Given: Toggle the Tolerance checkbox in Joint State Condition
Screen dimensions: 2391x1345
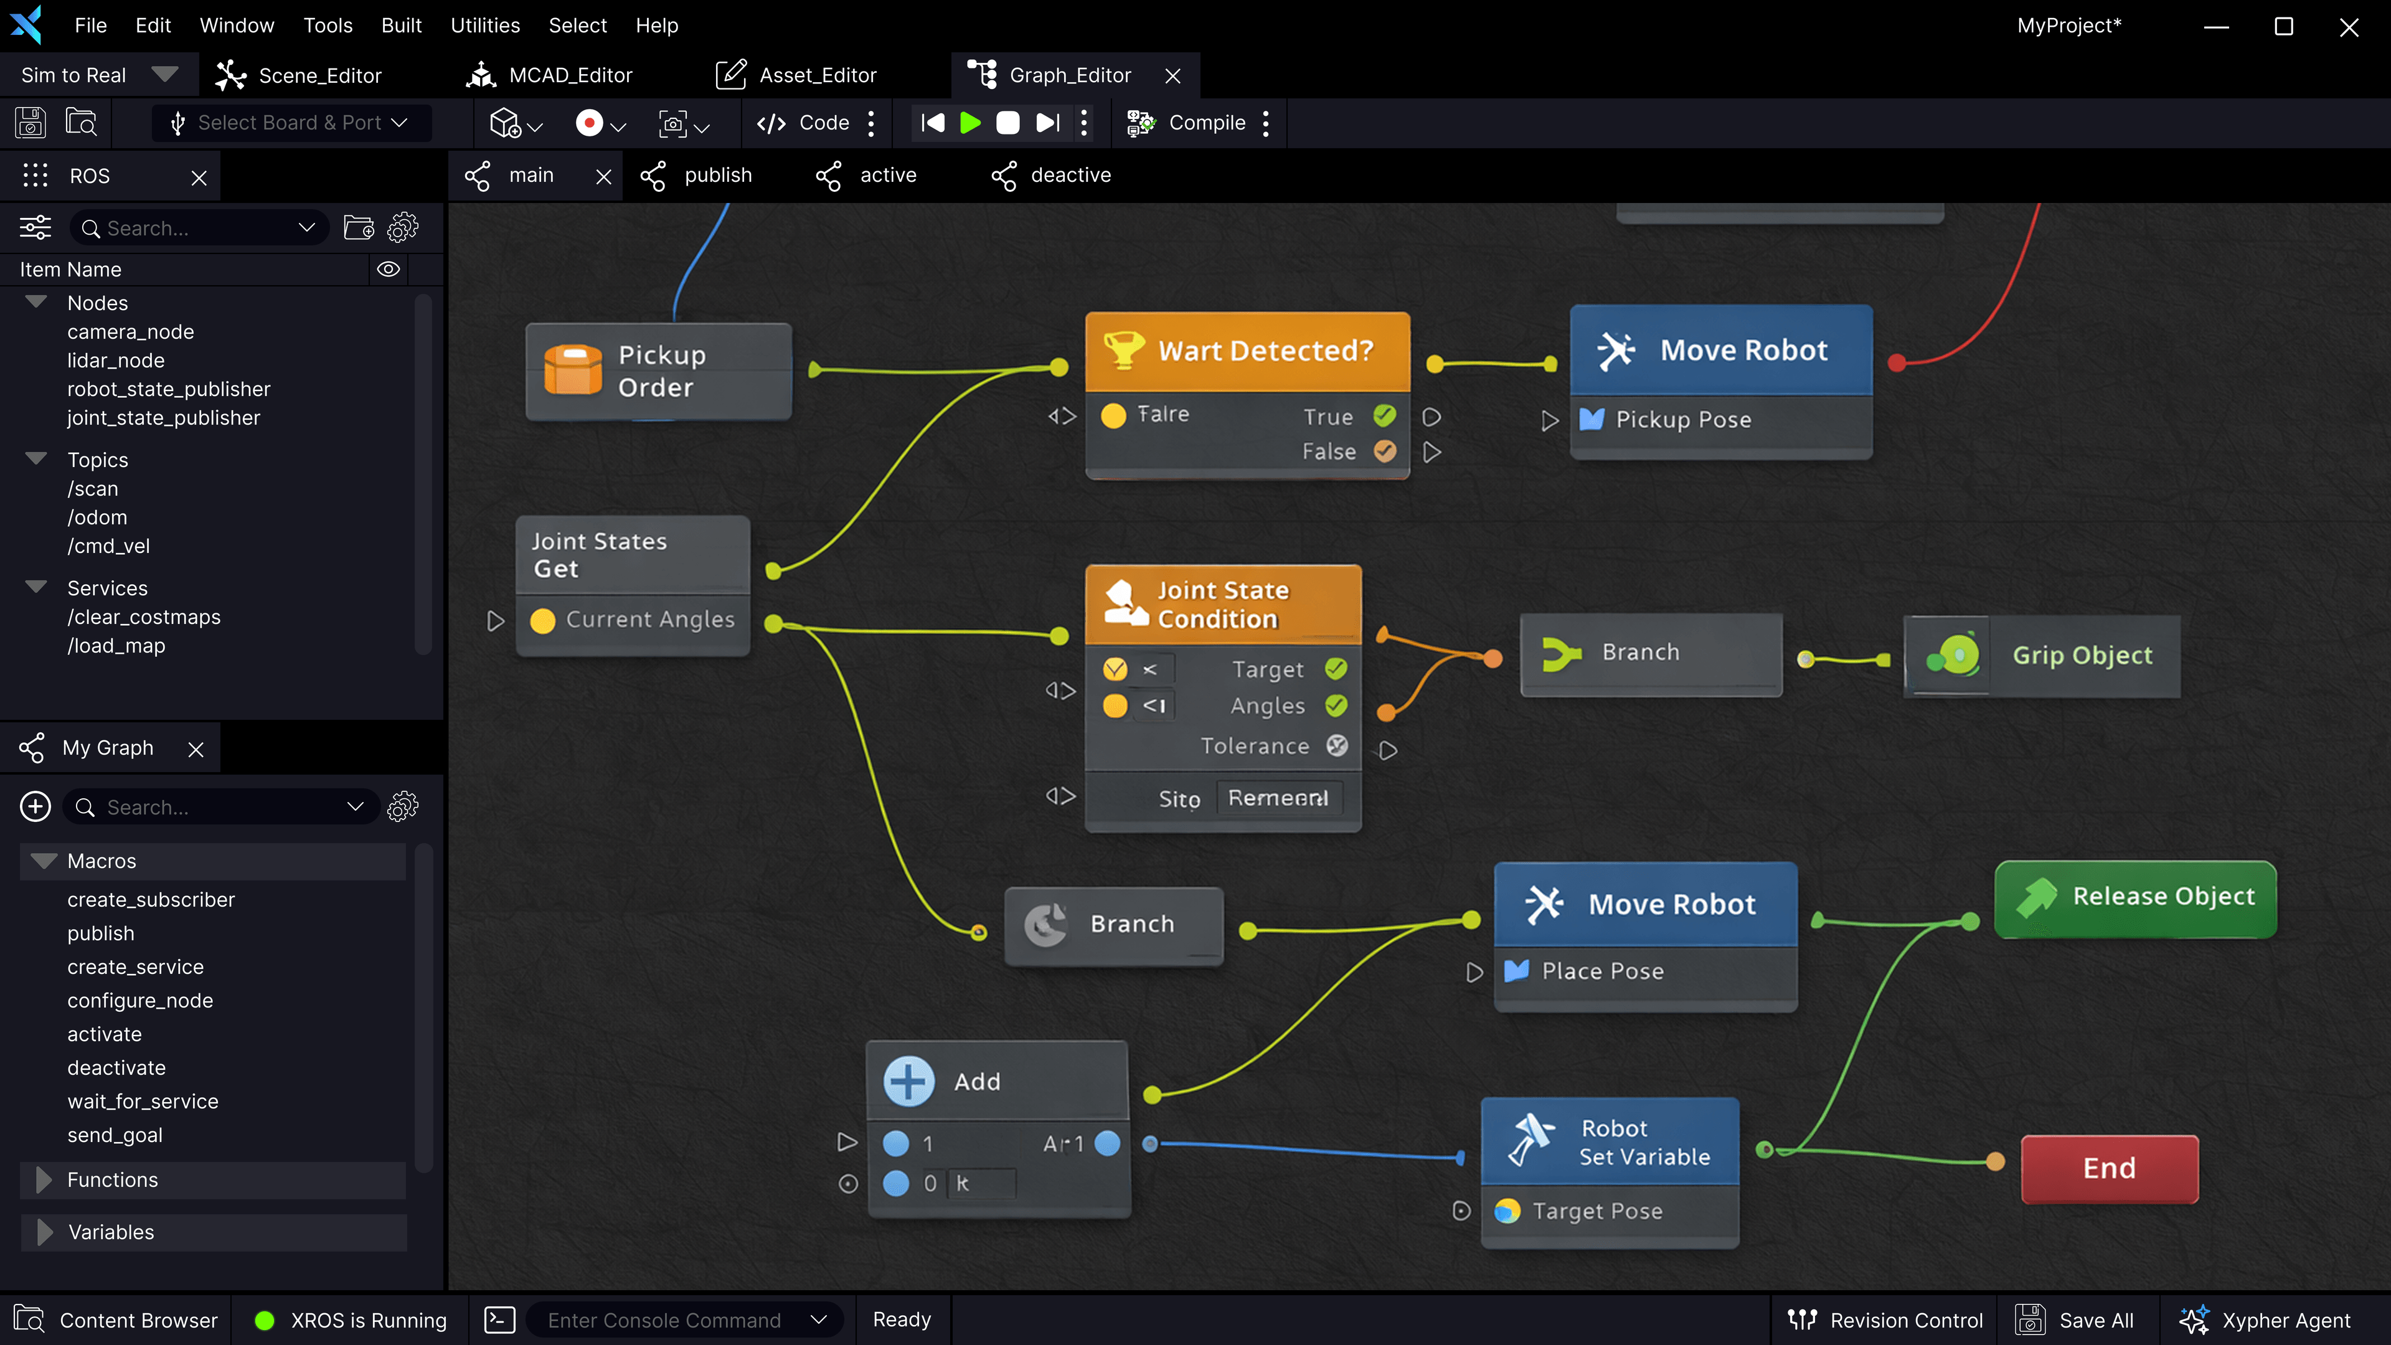Looking at the screenshot, I should [x=1337, y=745].
